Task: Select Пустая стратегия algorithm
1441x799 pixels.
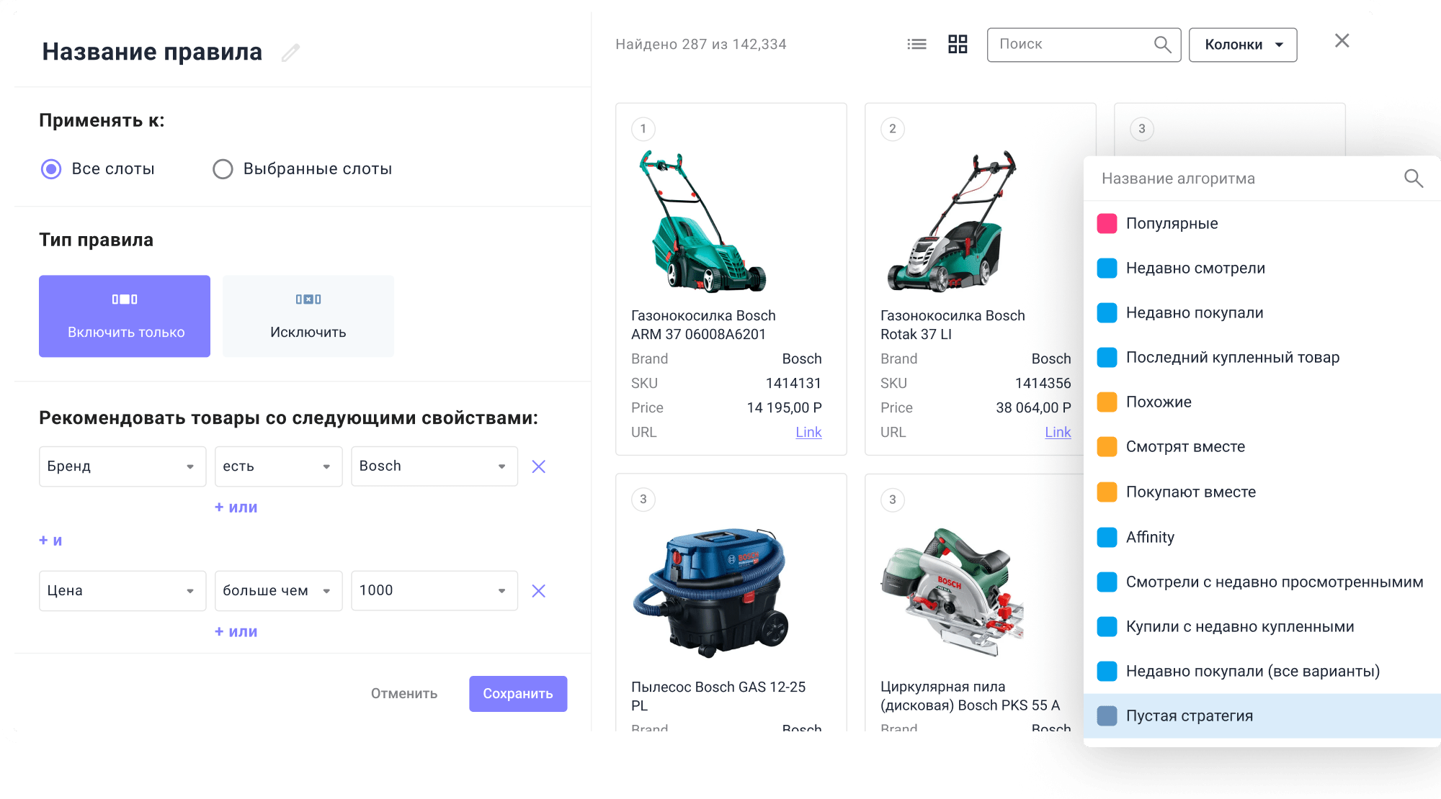Action: tap(1262, 716)
